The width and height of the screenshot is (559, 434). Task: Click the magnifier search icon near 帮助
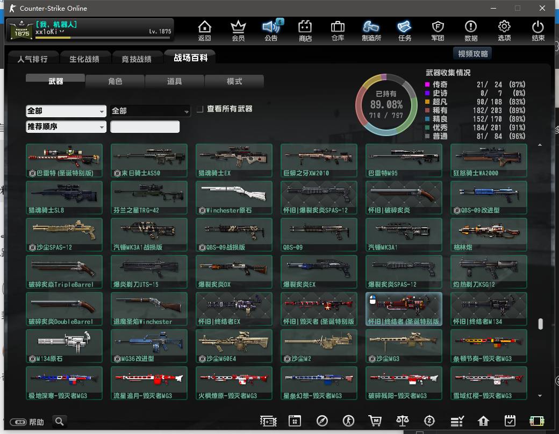click(60, 422)
